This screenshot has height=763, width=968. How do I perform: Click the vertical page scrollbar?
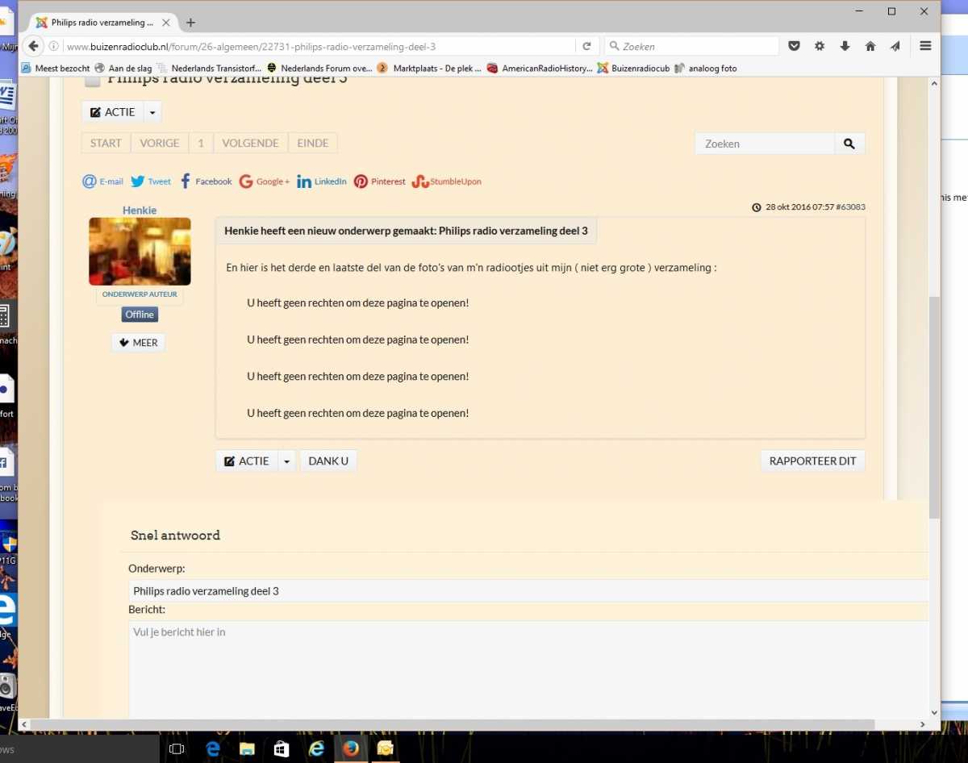tap(934, 403)
